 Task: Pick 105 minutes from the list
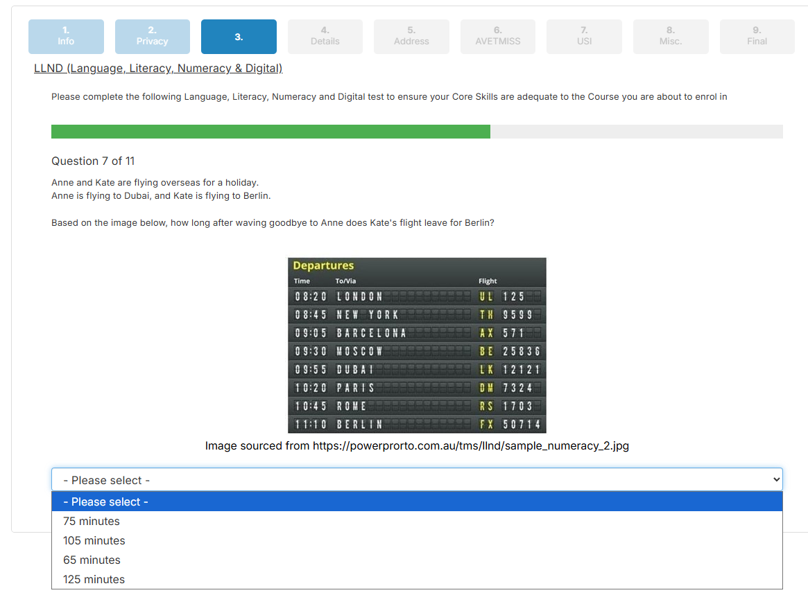point(94,540)
